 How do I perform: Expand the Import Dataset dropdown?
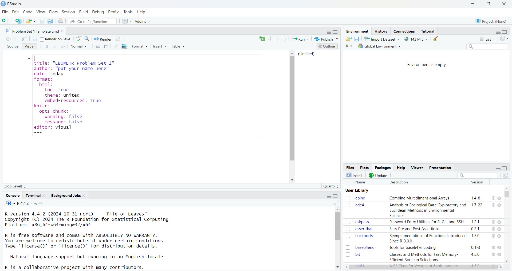382,39
